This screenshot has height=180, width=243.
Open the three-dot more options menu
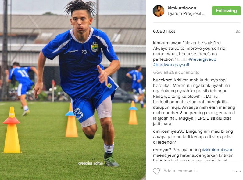pos(237,171)
